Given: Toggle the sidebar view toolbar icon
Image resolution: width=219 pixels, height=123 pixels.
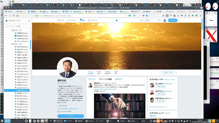Looking at the screenshot, I should [167, 16].
